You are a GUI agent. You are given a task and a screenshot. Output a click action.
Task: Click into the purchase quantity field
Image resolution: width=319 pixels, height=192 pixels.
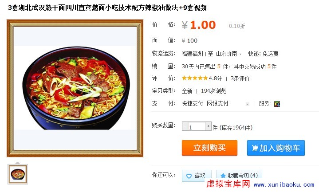click(197, 126)
